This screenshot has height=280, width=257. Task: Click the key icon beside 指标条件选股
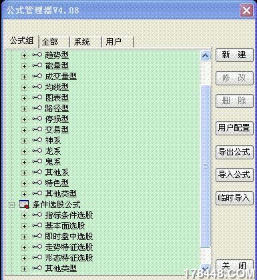[x=37, y=215]
